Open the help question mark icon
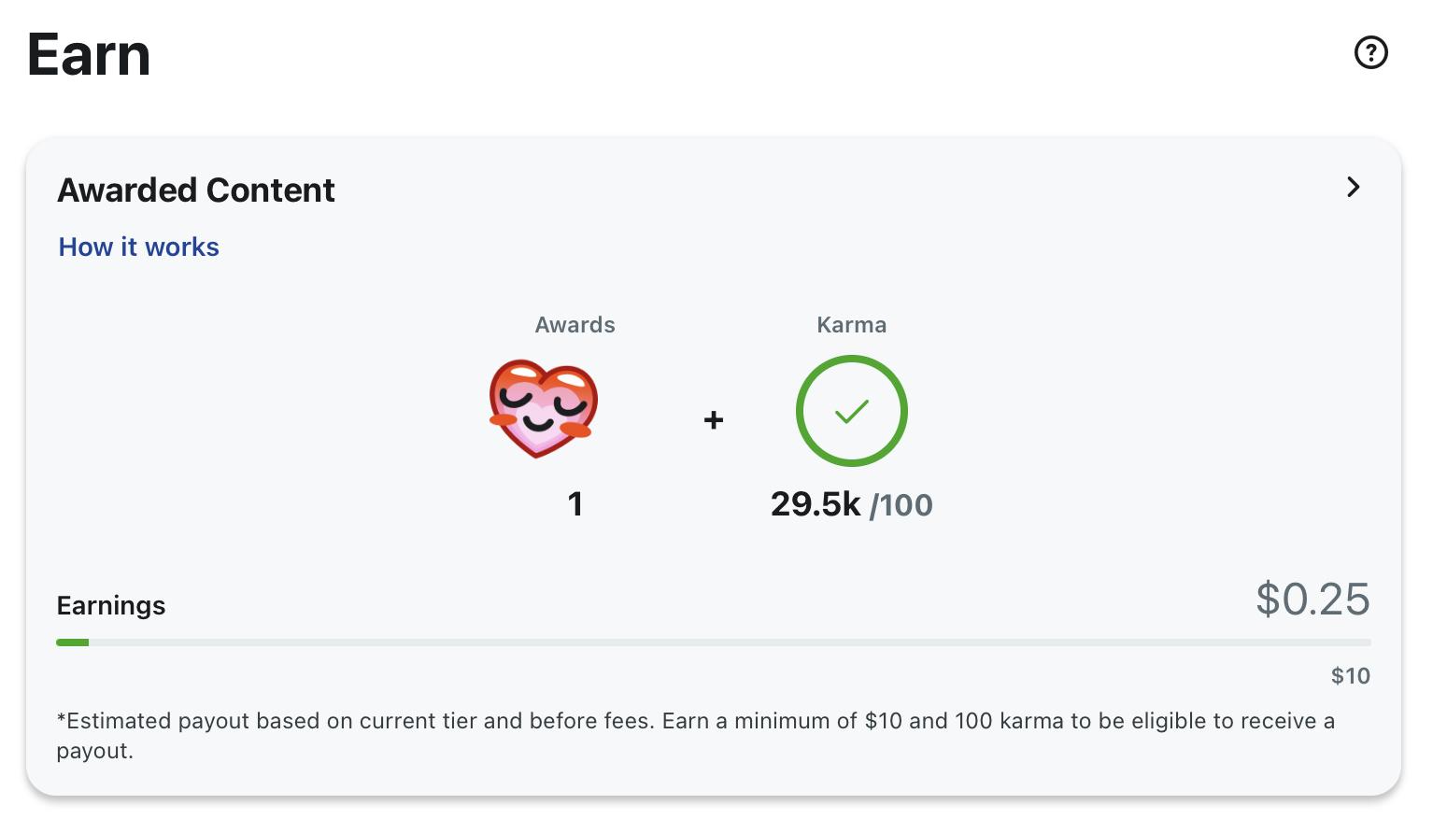The image size is (1433, 833). coord(1370,52)
